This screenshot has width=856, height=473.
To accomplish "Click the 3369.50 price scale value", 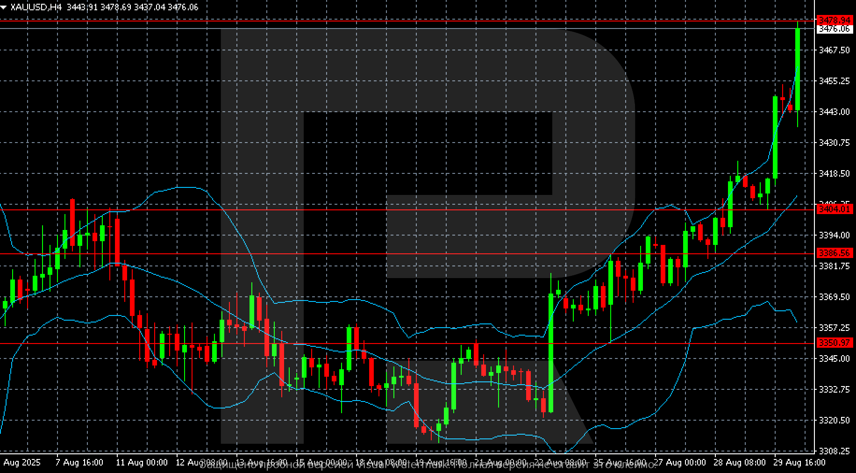I will coord(835,297).
